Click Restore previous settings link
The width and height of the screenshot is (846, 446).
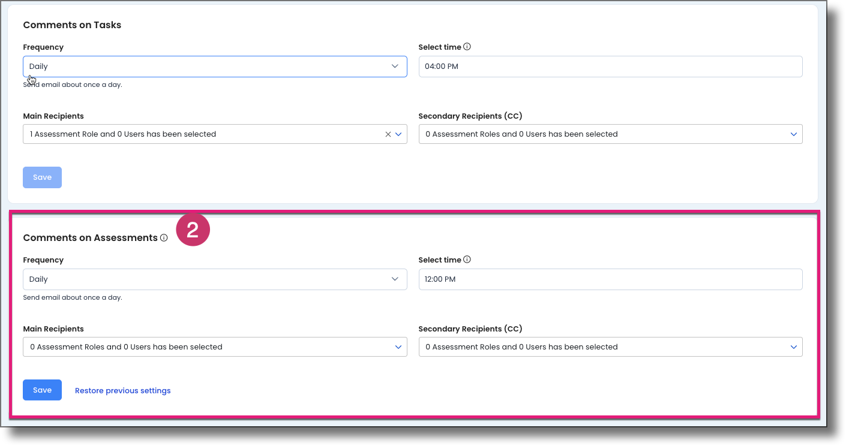coord(123,391)
